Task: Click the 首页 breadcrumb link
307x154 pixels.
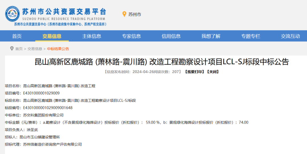Action: point(19,49)
